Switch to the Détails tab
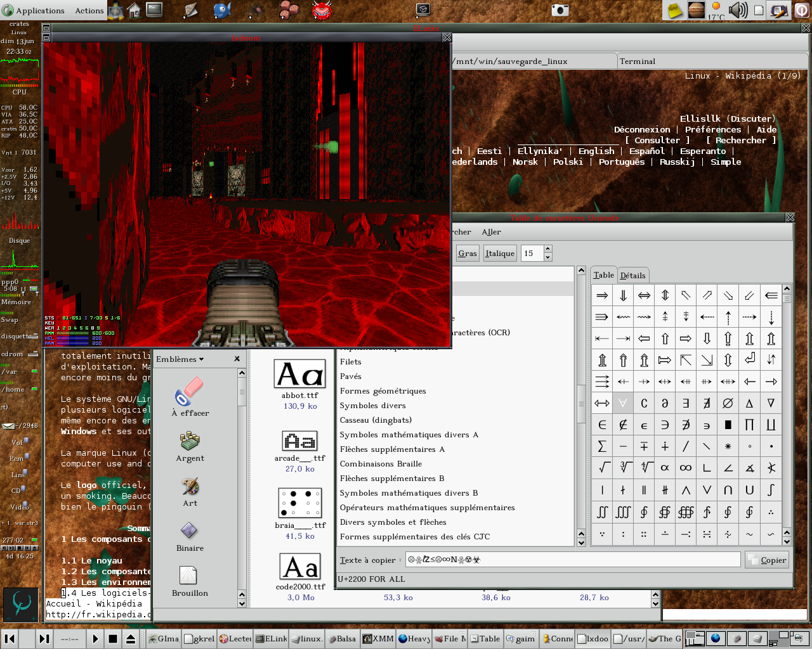This screenshot has width=812, height=649. 632,275
